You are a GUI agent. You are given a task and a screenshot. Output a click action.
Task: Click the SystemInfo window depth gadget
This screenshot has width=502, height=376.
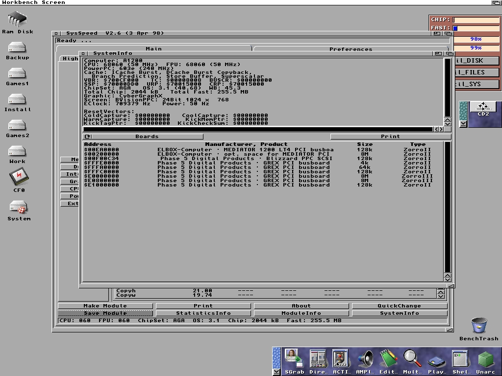point(450,53)
